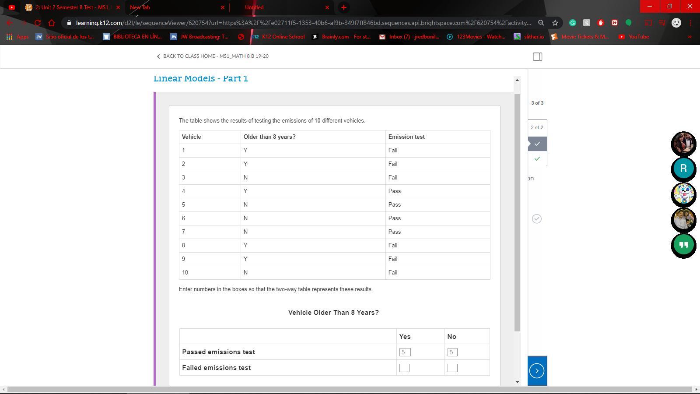Click the '3 of 3' progress label
The image size is (700, 394).
(537, 103)
